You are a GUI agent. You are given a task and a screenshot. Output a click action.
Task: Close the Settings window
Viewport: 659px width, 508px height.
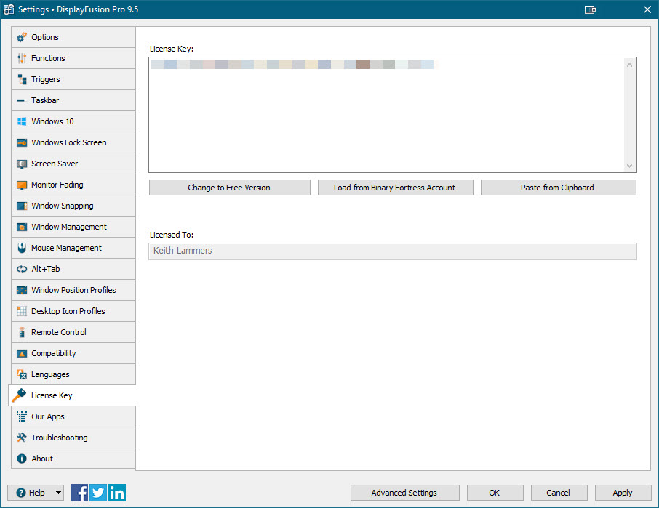pyautogui.click(x=647, y=9)
